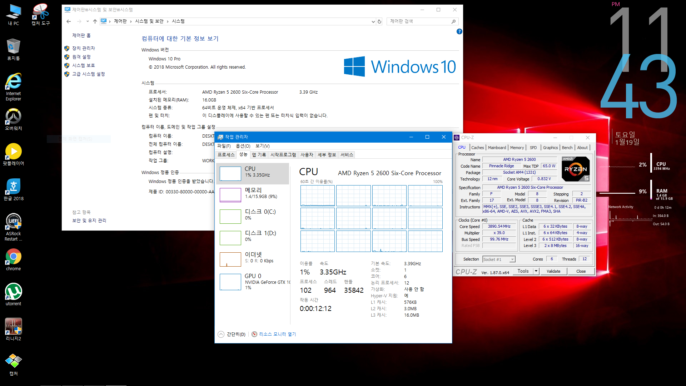Switch to the 서비스 tab
This screenshot has width=686, height=386.
pos(347,155)
